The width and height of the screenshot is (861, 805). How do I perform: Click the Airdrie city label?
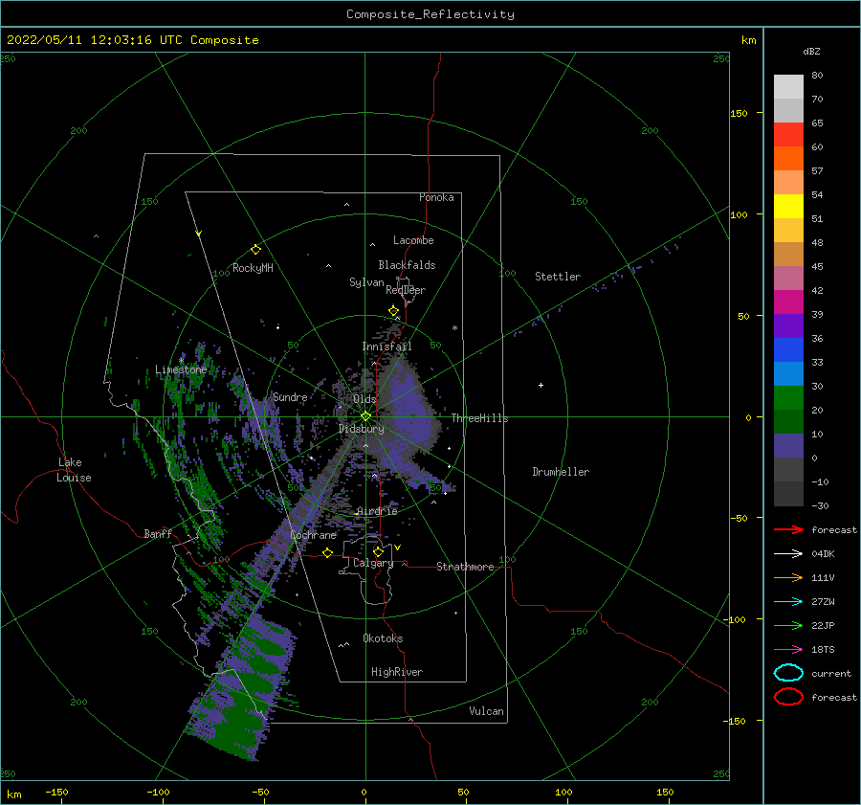[x=377, y=511]
